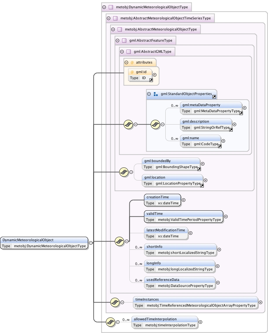Viewport: 268px width, 333px height.
Task: Select metobj:timeInterpolationType type text
Action: pyautogui.click(x=170, y=325)
